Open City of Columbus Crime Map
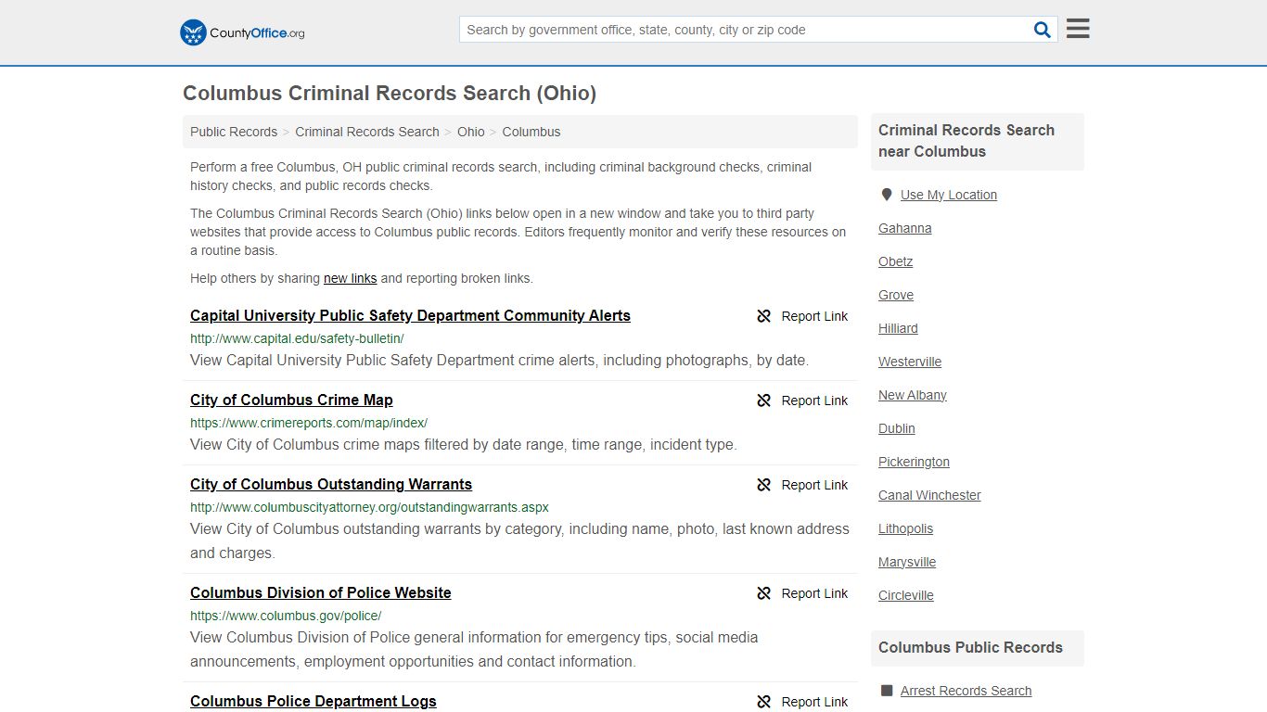1267x712 pixels. coord(291,400)
